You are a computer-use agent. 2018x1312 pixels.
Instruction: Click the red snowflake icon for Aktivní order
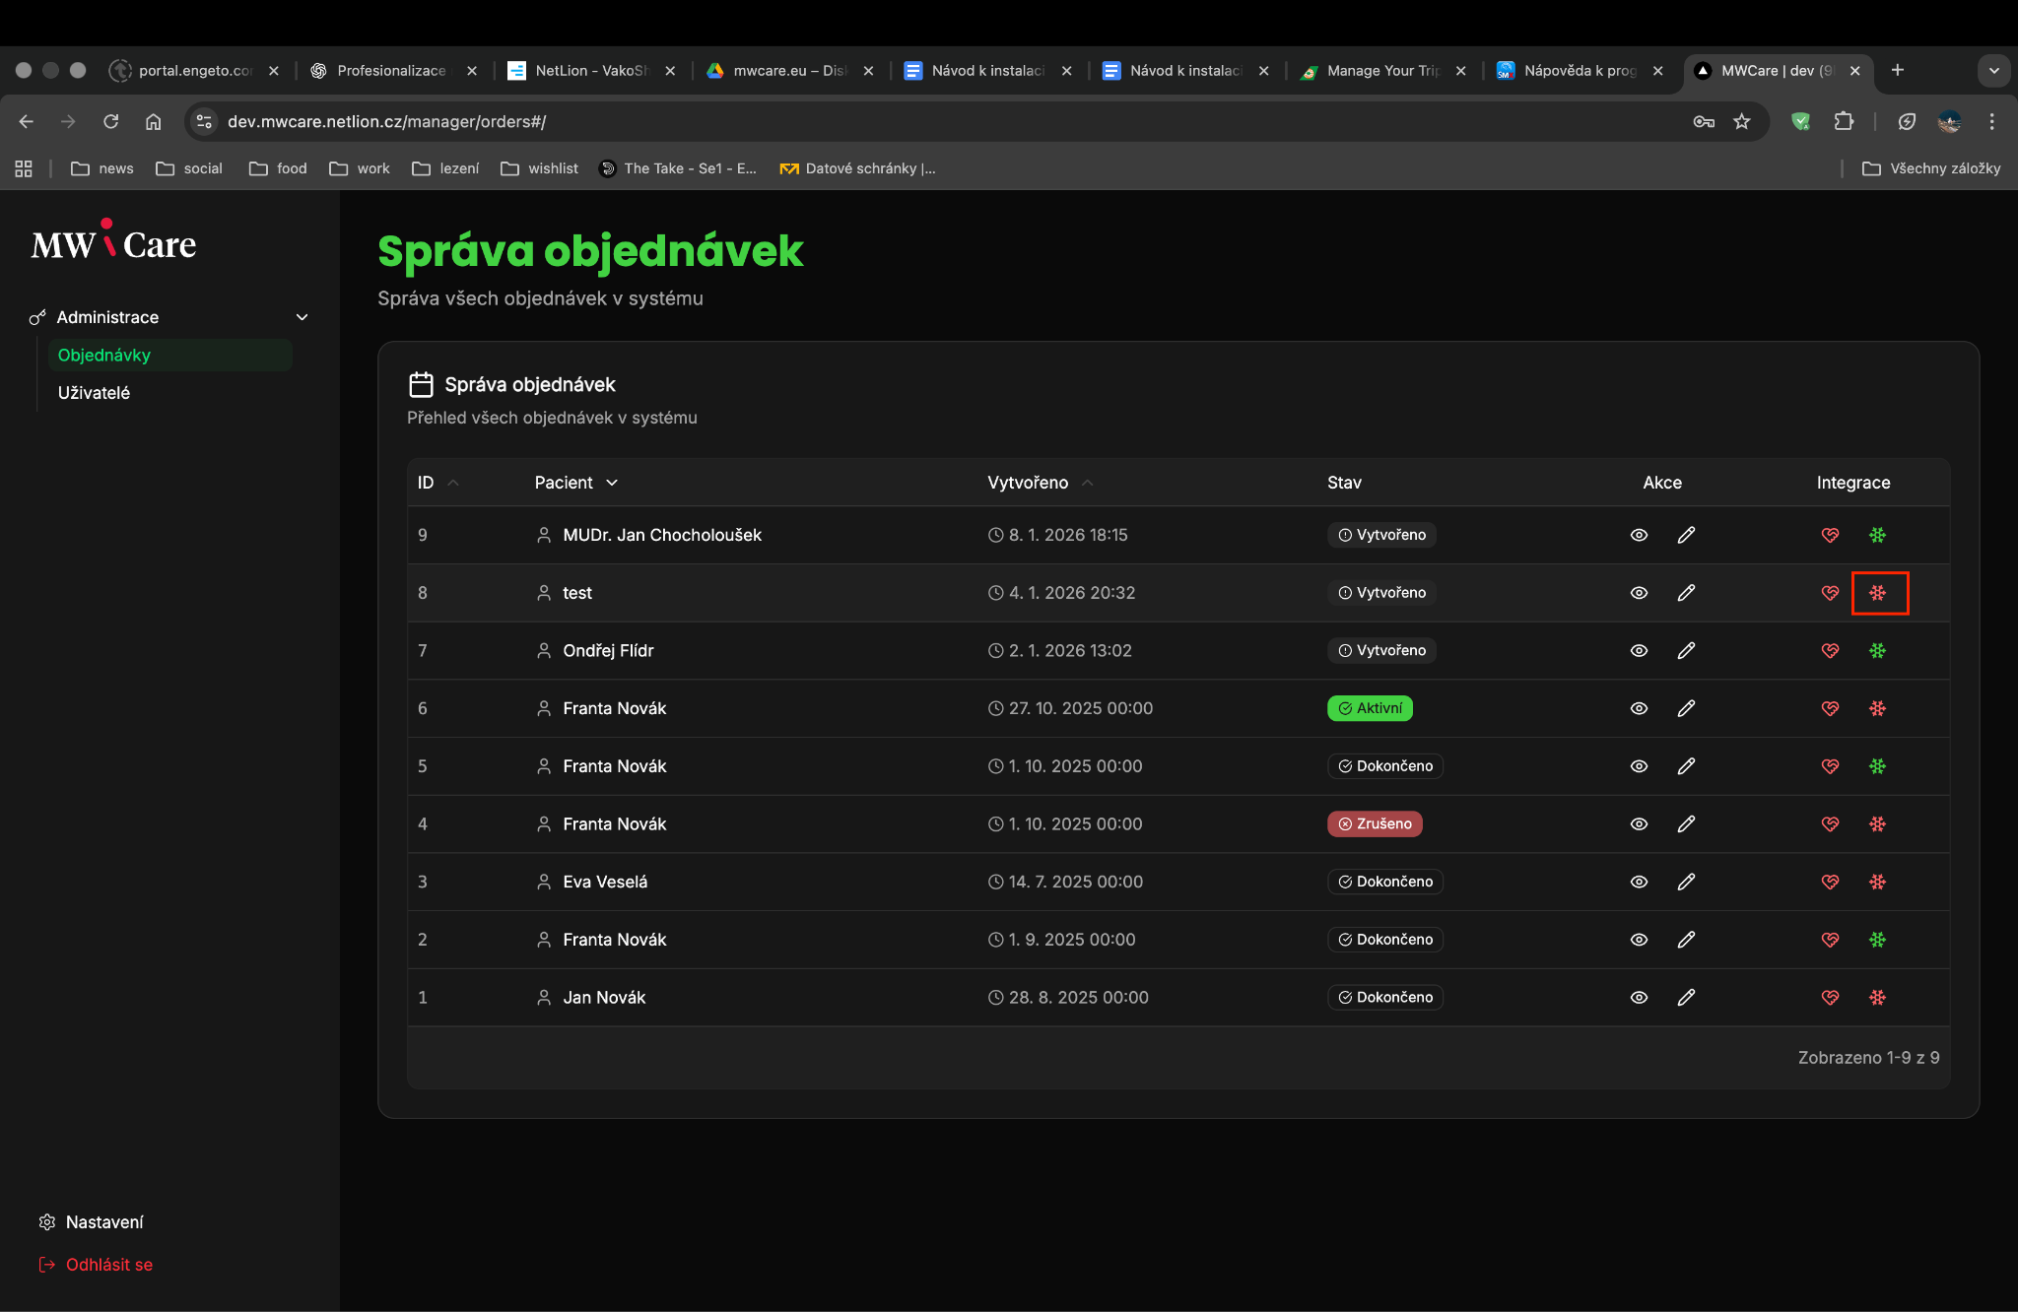tap(1877, 708)
